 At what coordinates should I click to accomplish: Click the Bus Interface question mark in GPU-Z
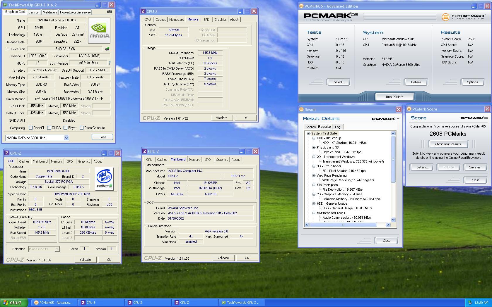110,63
